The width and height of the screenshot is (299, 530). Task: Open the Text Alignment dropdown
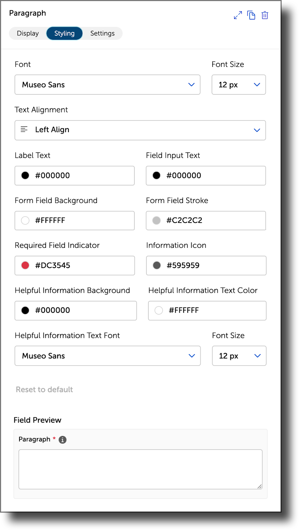click(140, 130)
